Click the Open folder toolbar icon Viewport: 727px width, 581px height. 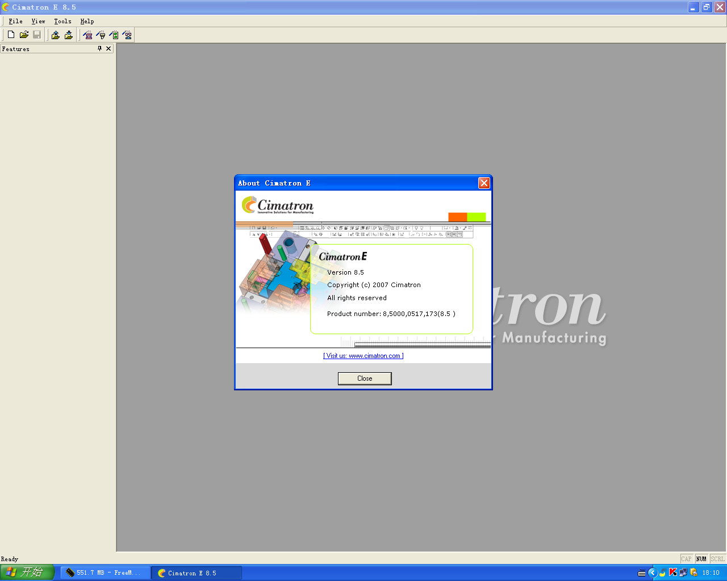click(x=24, y=35)
